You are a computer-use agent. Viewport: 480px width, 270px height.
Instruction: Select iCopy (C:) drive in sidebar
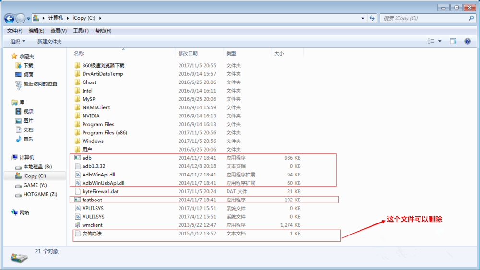point(34,176)
